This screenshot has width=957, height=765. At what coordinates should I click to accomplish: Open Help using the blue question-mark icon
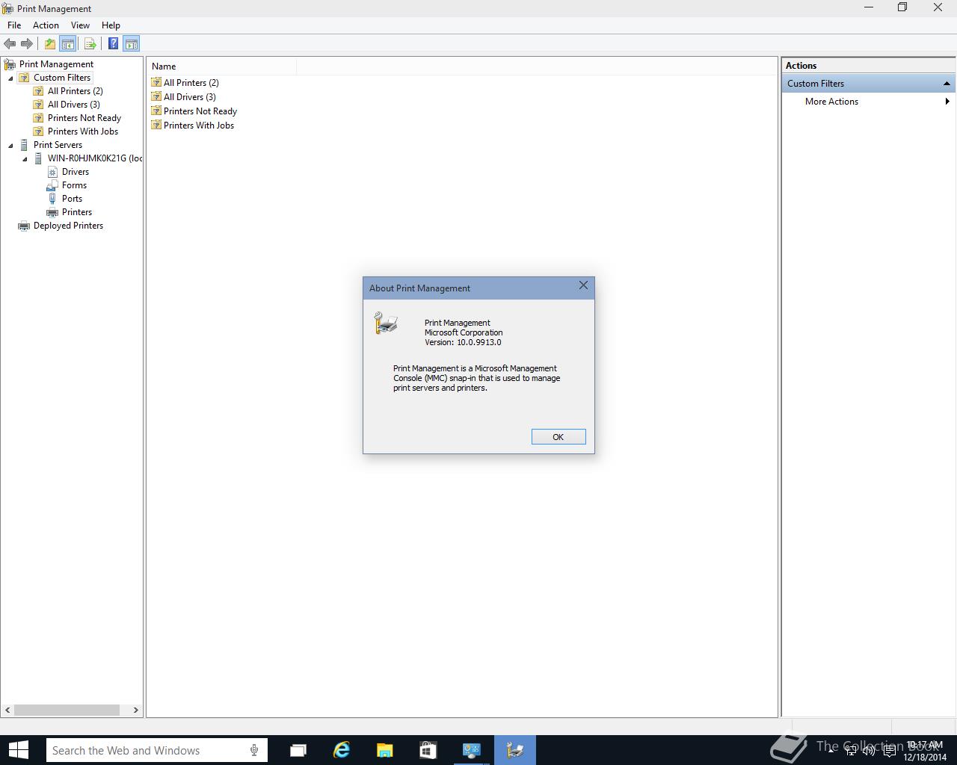(113, 43)
